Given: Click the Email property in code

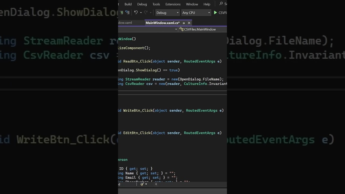Looking at the screenshot, I should point(130,178).
